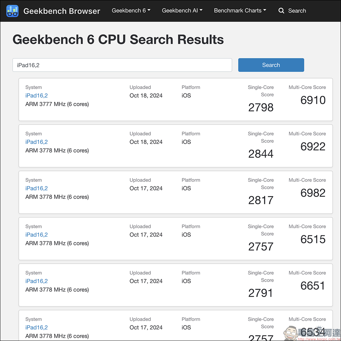Open the Geekbench Browser home link

tap(61, 11)
